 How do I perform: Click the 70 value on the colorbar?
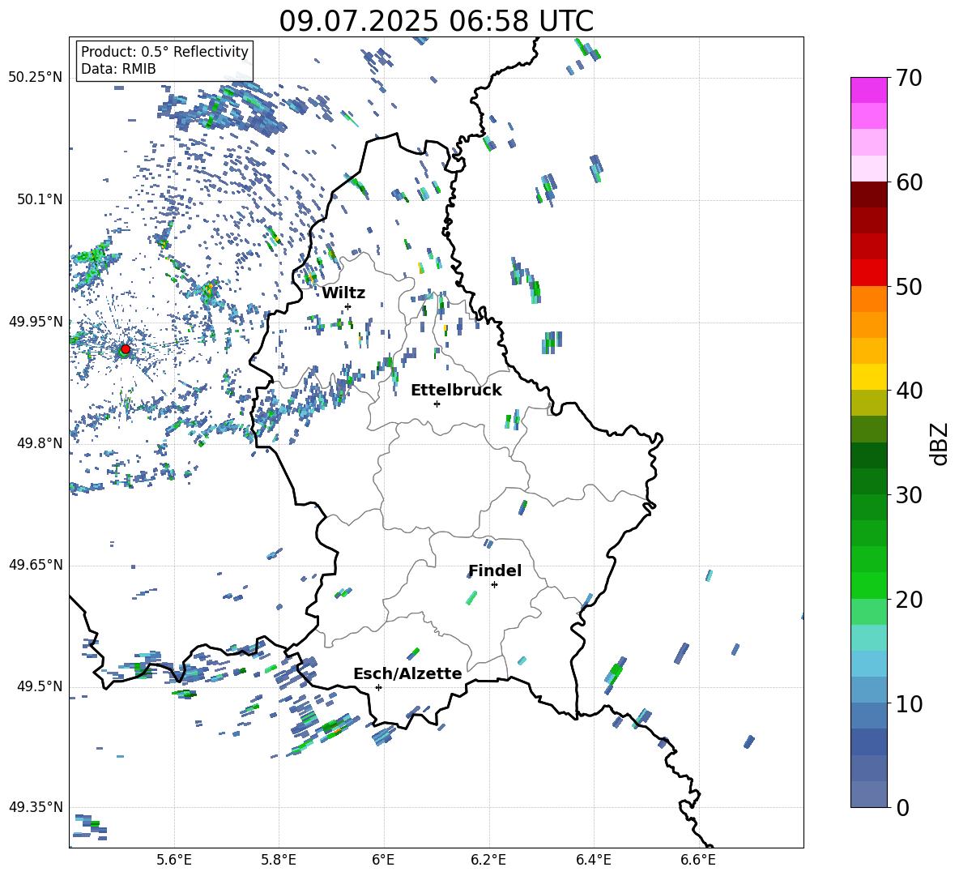[x=909, y=78]
